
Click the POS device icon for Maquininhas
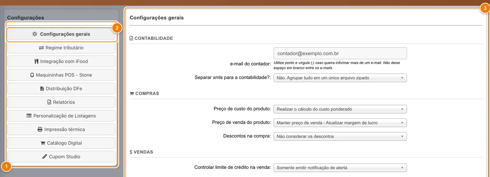pos(32,75)
